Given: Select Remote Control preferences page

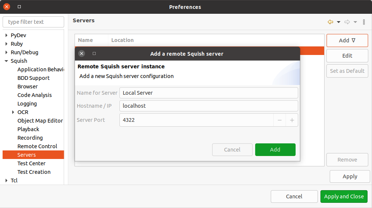Looking at the screenshot, I should [x=37, y=146].
